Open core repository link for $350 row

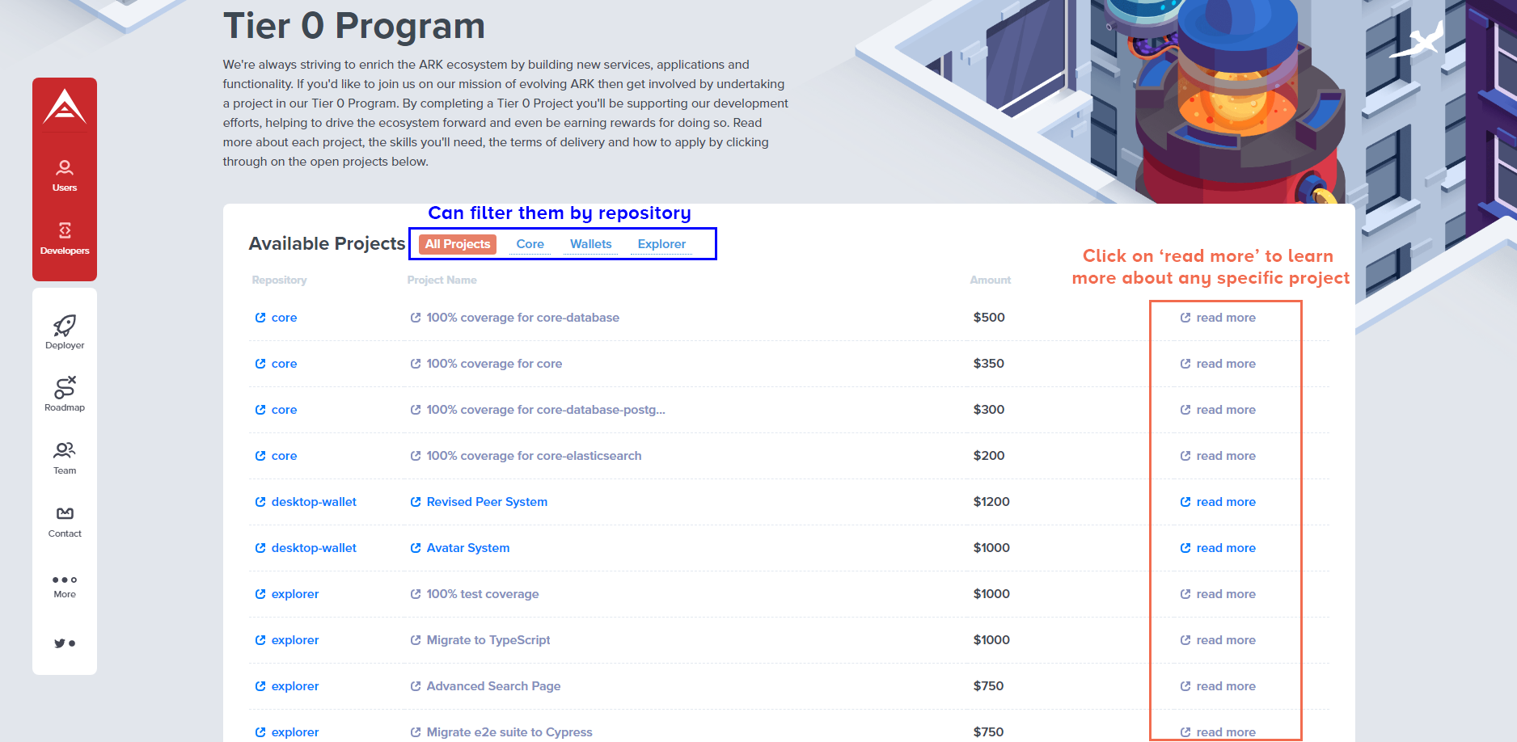pos(277,364)
